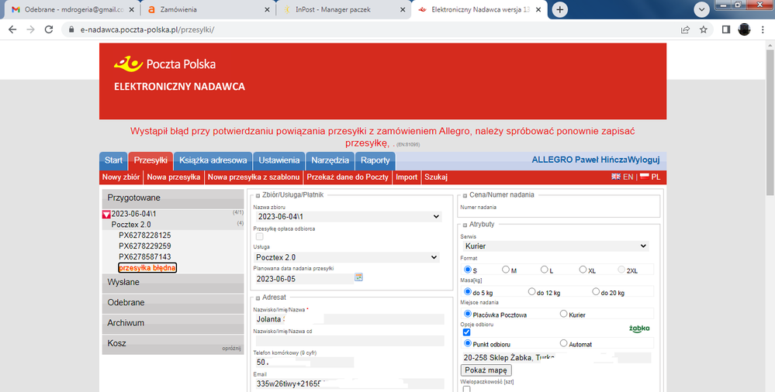Screen dimensions: 775x392
Task: Click the share page icon
Action: point(685,29)
